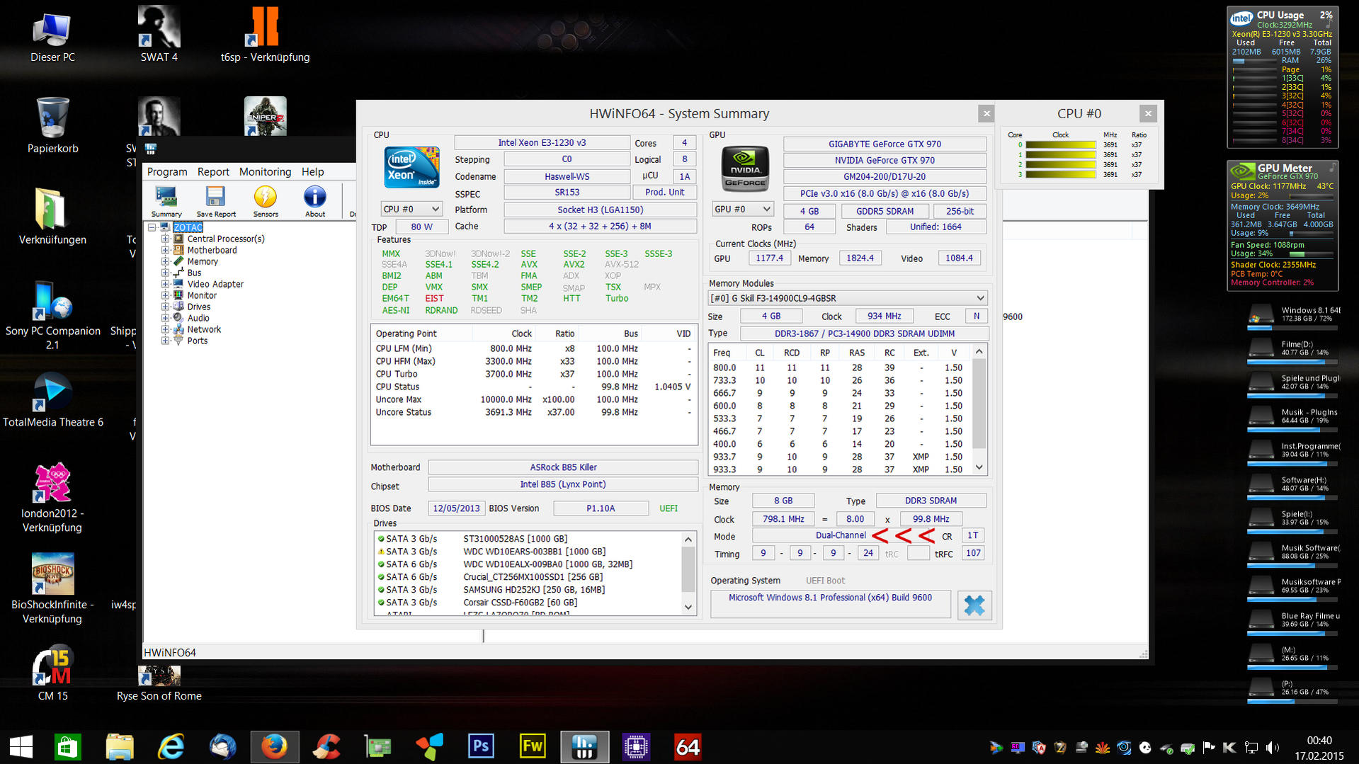Viewport: 1359px width, 764px height.
Task: Click the Windows 8.1 64Bit drive gadget entry
Action: (1294, 316)
